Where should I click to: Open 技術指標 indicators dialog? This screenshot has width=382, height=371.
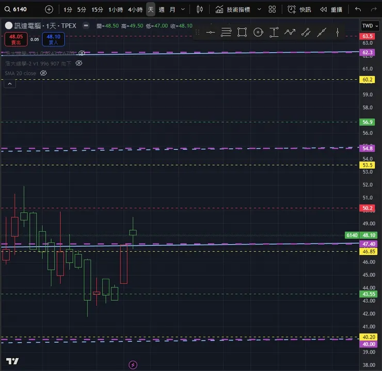[233, 9]
